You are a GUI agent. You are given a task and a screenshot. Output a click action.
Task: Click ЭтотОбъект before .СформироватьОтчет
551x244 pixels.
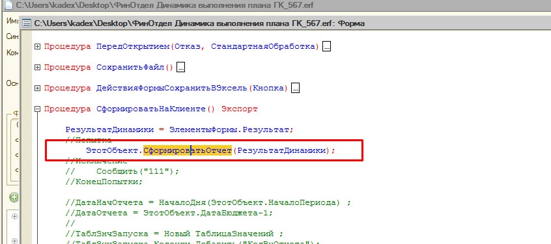click(113, 150)
